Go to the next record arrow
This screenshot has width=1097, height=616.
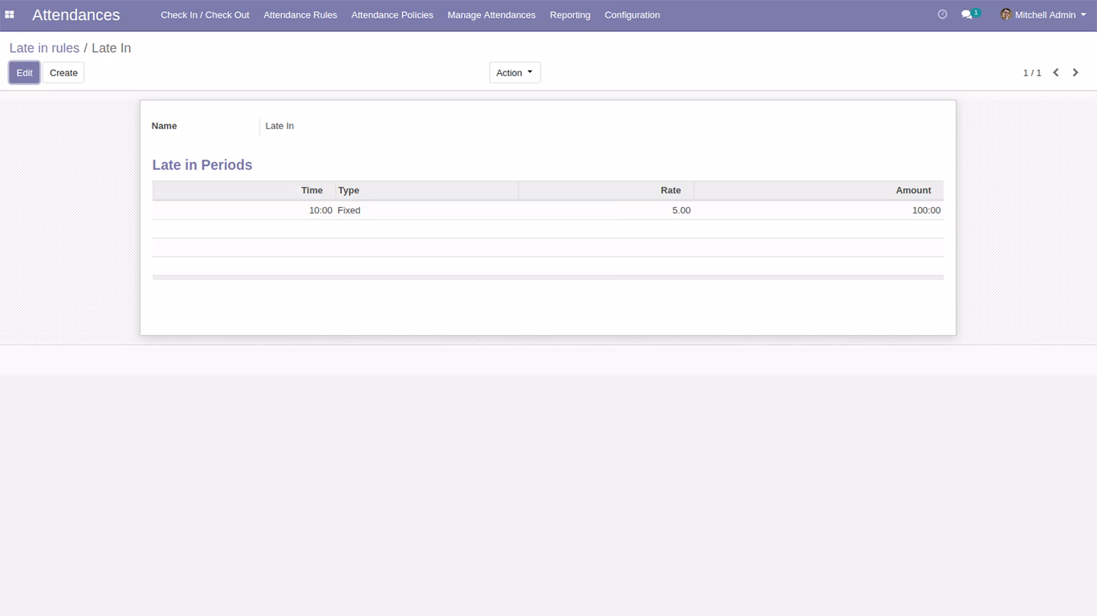1075,72
